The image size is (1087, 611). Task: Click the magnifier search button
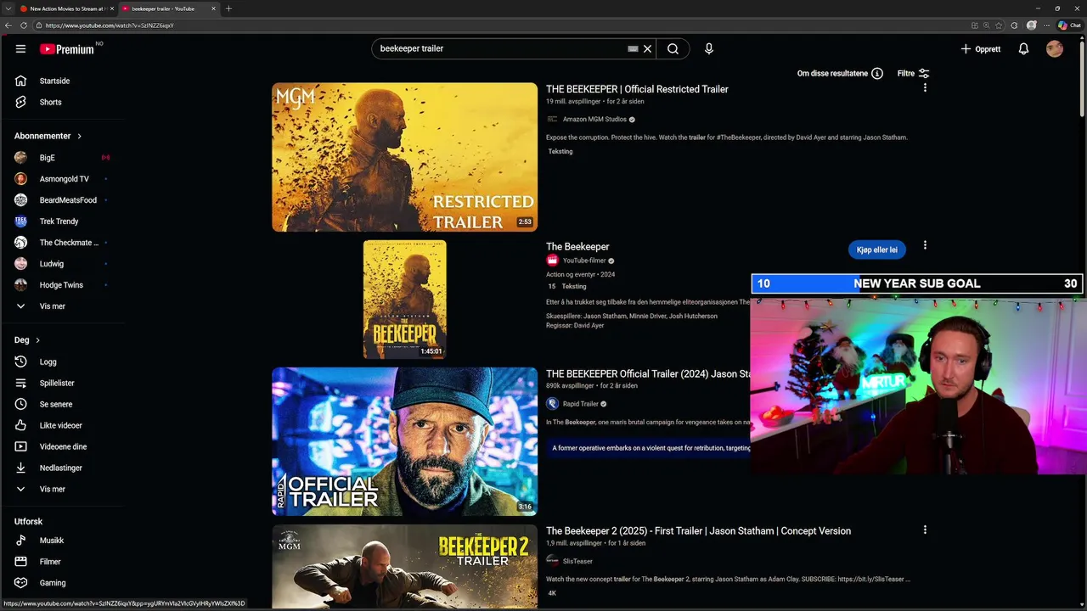tap(673, 49)
